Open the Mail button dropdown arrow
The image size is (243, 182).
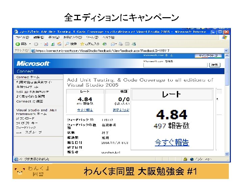pyautogui.click(x=116, y=44)
